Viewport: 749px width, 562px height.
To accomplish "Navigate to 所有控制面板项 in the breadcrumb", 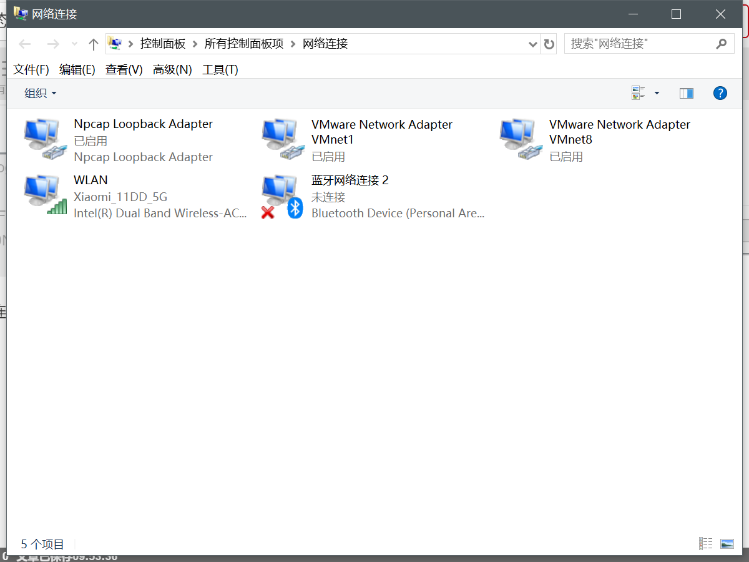I will (244, 43).
